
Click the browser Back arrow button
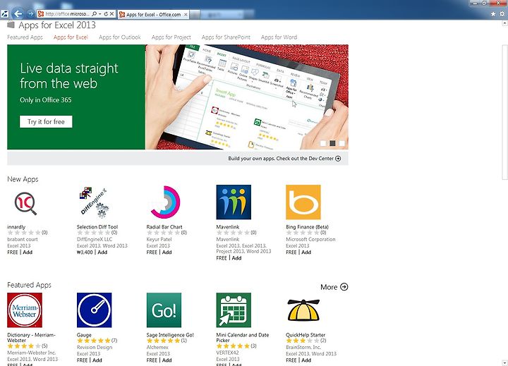pos(18,13)
